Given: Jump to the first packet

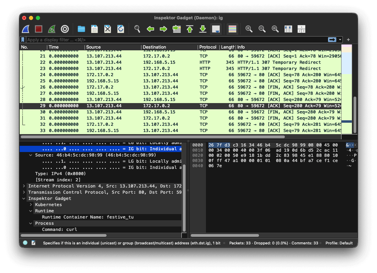Looking at the screenshot, I should 190,29.
